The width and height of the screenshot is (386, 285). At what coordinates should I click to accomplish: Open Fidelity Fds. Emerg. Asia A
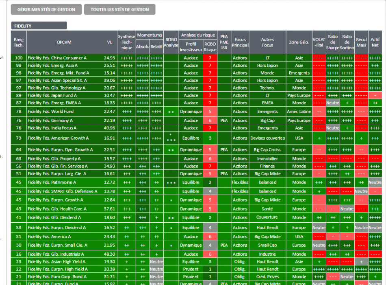(x=53, y=66)
